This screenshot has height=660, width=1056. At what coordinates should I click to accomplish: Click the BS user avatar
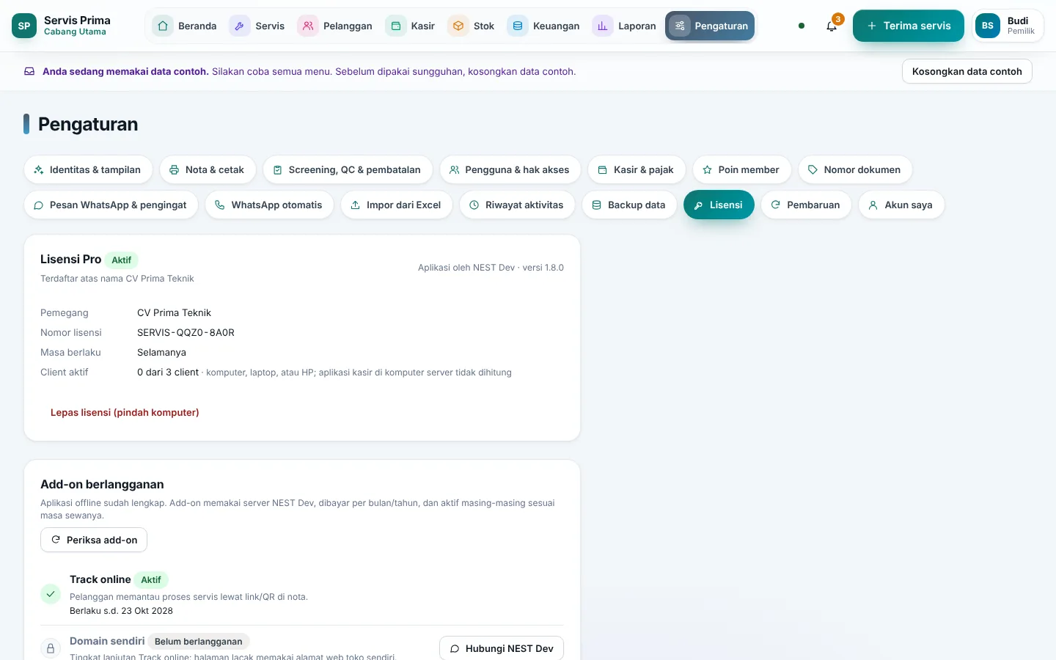point(988,26)
